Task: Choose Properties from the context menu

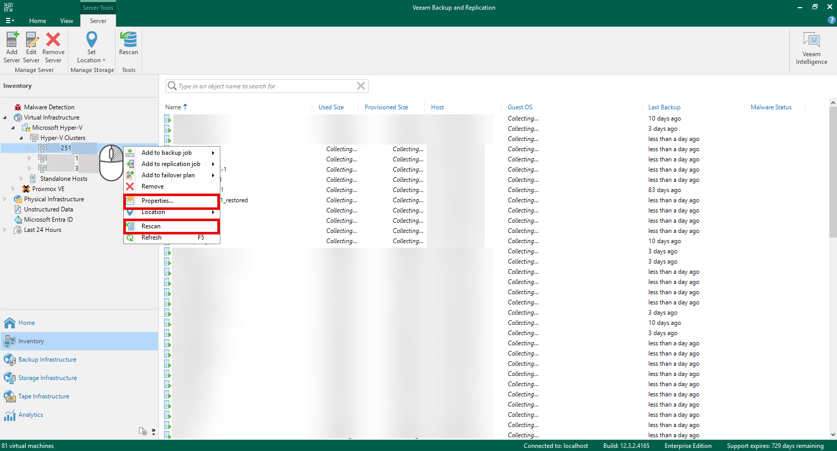Action: coord(157,201)
